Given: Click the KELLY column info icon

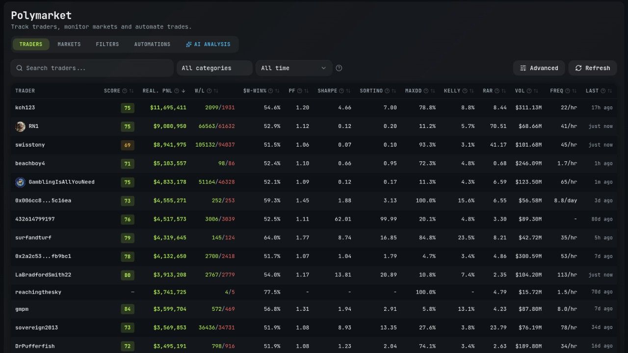Looking at the screenshot, I should [x=465, y=91].
